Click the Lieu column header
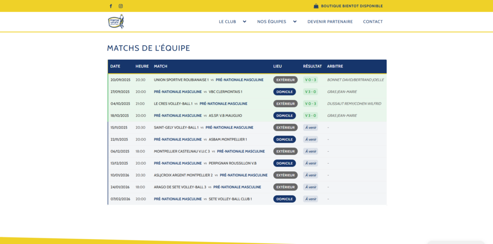493x244 pixels. coord(278,66)
